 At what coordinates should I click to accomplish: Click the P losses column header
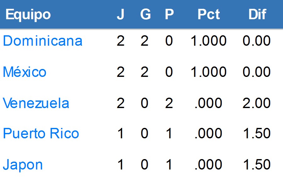point(169,14)
